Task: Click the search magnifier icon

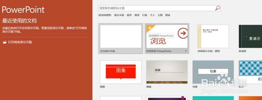Action: pyautogui.click(x=217, y=8)
